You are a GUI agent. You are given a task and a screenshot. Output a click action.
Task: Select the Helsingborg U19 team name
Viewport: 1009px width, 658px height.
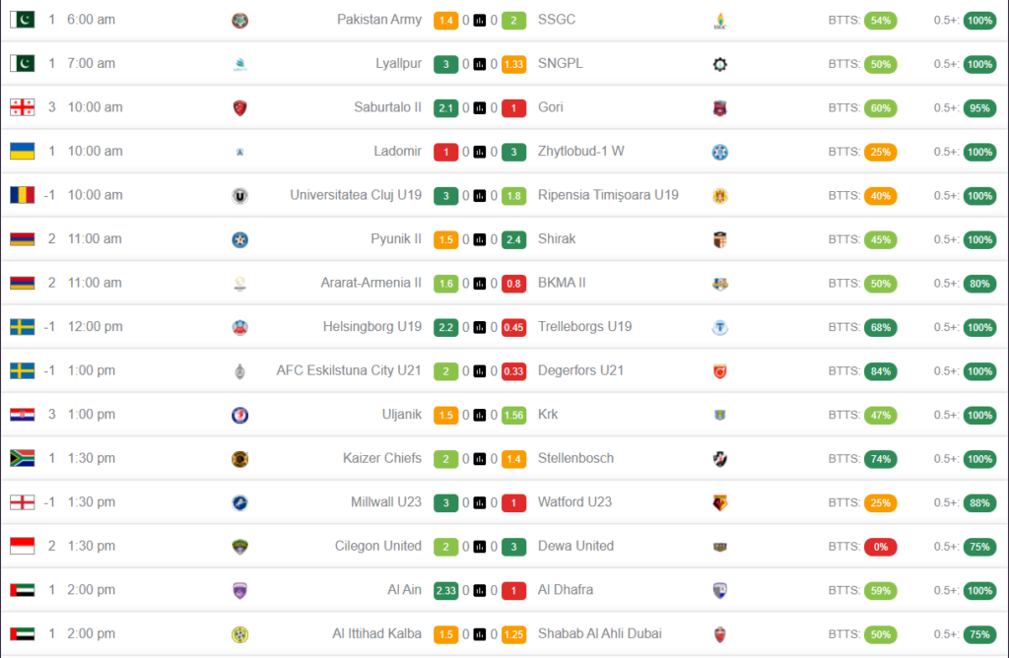pyautogui.click(x=371, y=327)
